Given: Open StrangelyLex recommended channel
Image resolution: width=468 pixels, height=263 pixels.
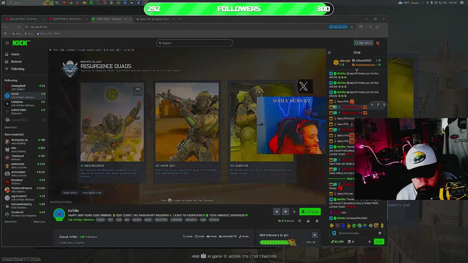Looking at the screenshot, I should [x=24, y=141].
